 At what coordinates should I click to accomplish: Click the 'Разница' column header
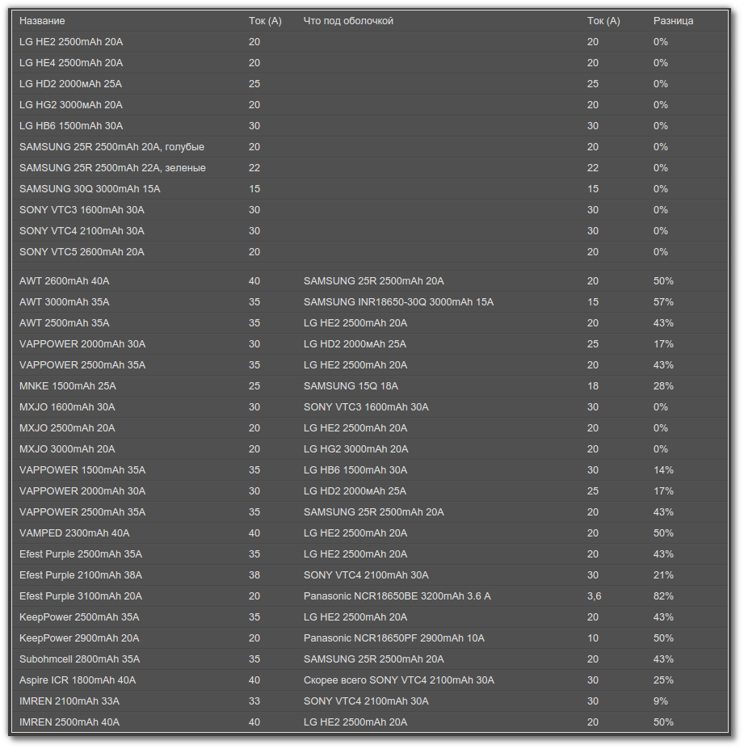[673, 21]
